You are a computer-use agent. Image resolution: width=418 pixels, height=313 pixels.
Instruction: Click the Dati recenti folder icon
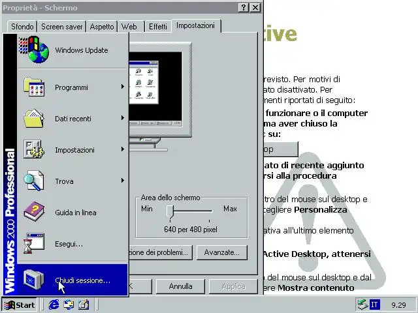point(34,118)
